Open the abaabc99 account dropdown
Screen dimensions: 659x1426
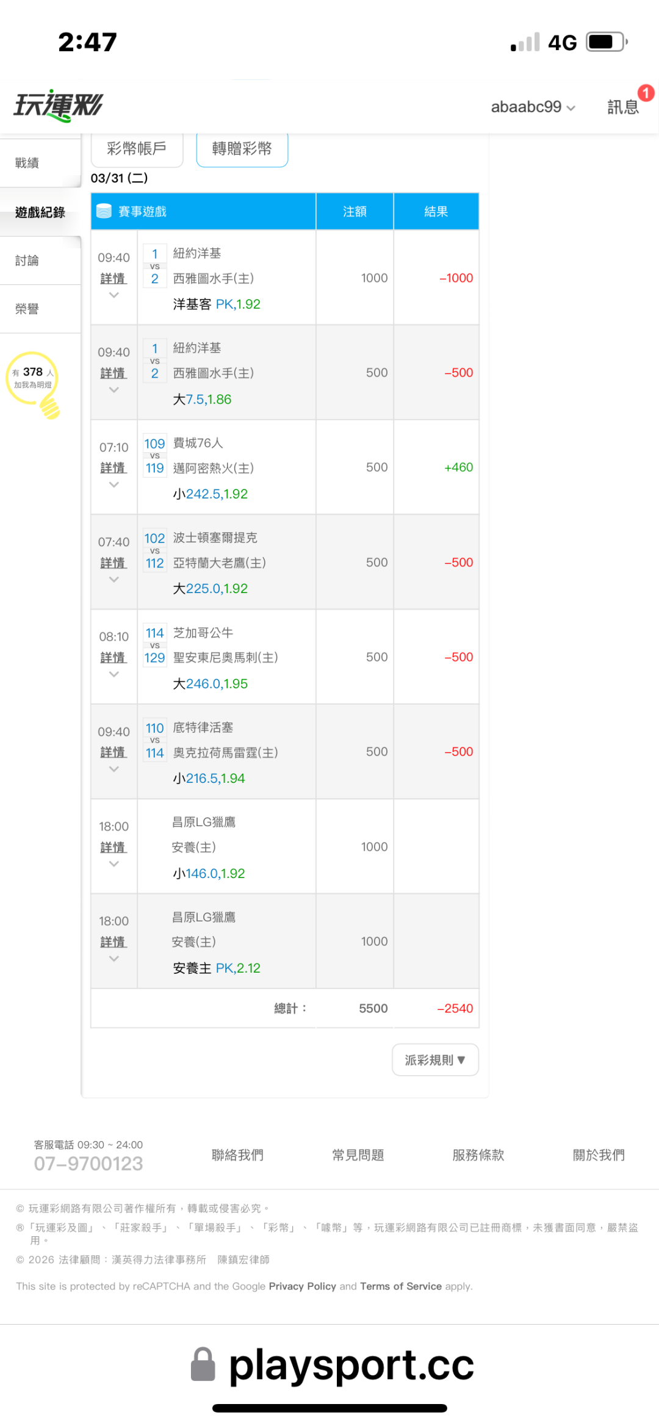[533, 107]
